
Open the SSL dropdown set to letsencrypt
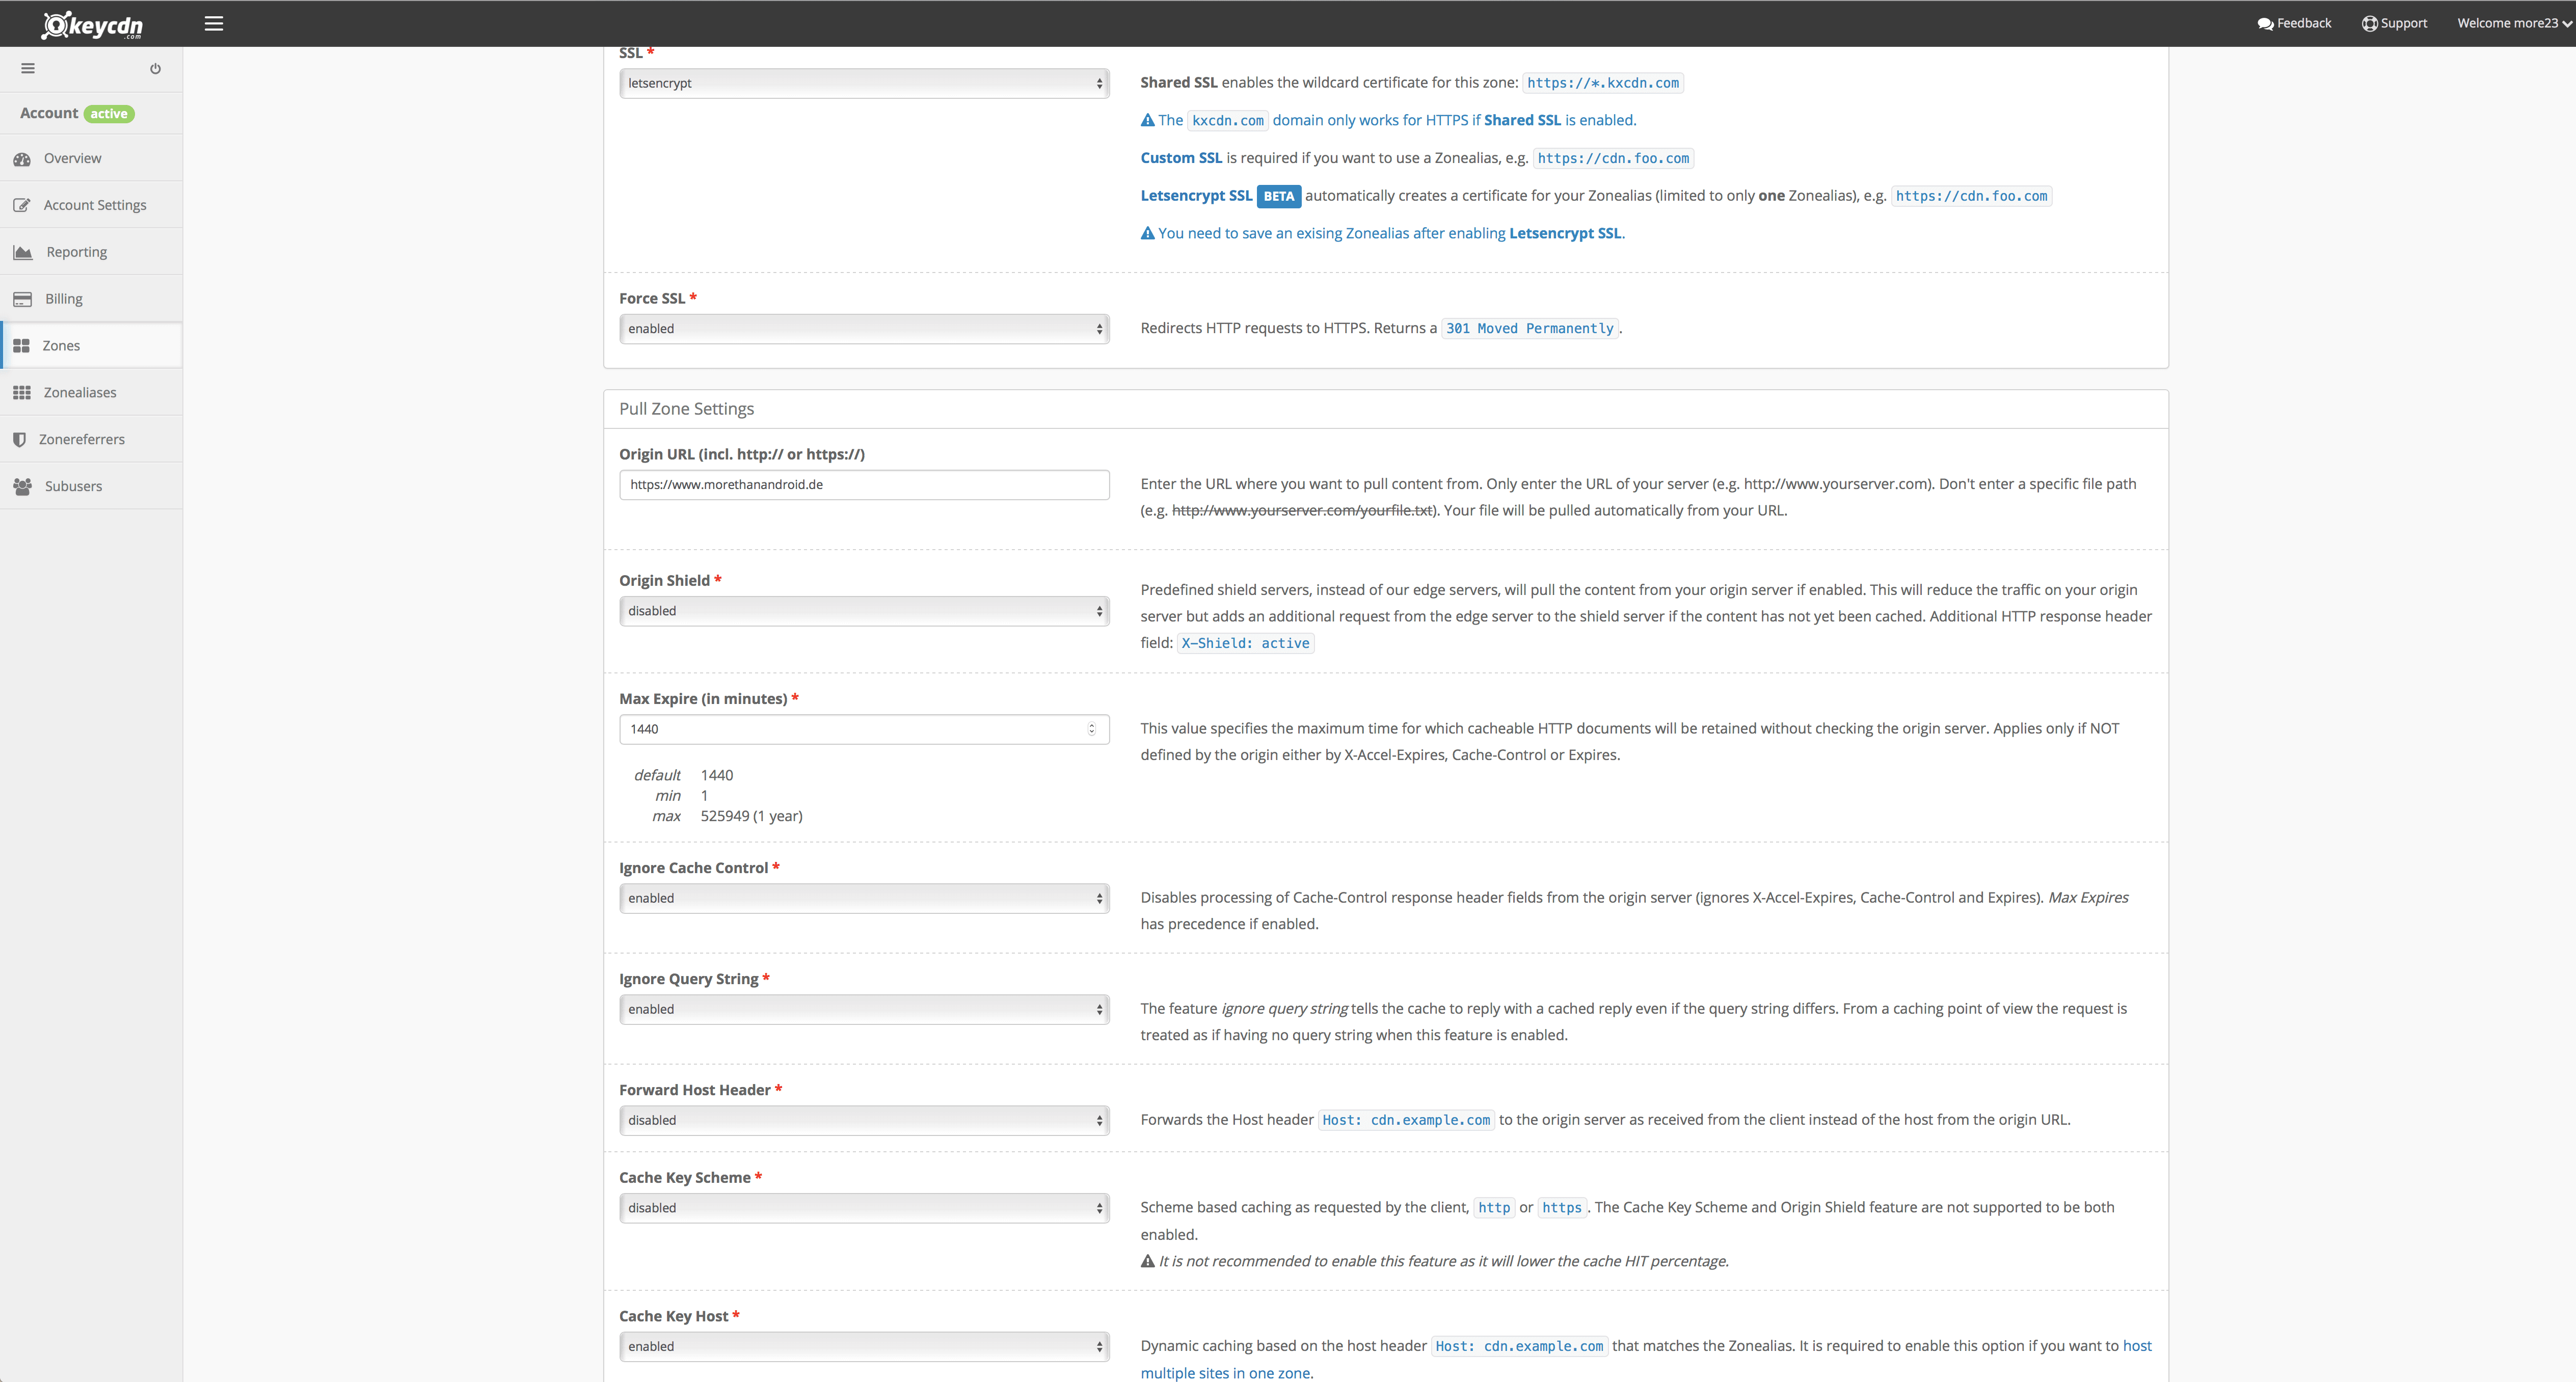tap(864, 83)
